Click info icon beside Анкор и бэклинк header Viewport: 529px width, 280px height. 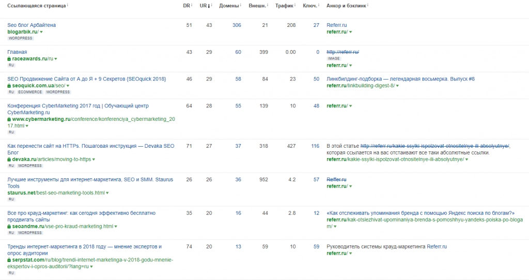(368, 5)
